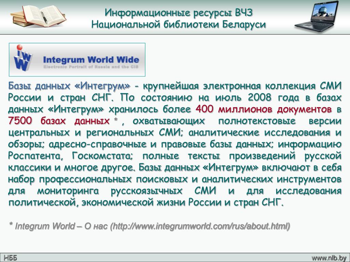Click 'Electronic Portrait of Russia and the CIS' tagline
Screen dimensions: 350x262
click(91, 67)
